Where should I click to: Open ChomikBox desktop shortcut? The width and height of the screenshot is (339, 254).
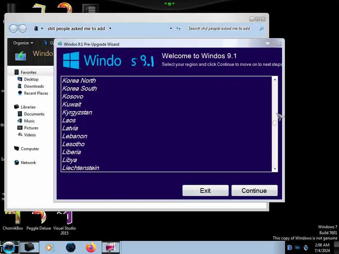[x=13, y=221]
